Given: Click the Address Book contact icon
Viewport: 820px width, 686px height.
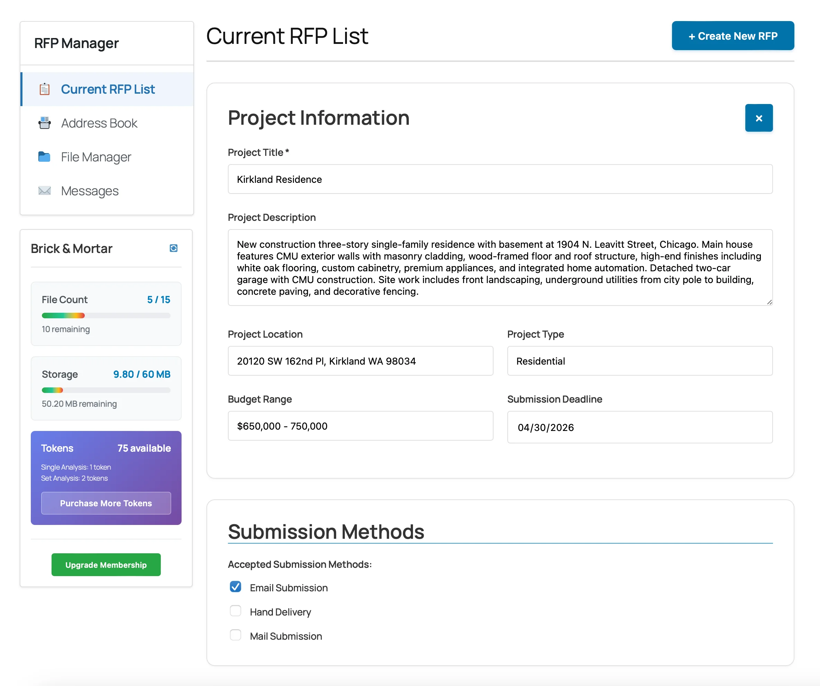Looking at the screenshot, I should [x=44, y=123].
